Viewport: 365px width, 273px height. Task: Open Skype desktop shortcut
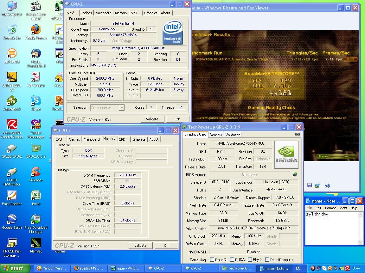[x=36, y=103]
